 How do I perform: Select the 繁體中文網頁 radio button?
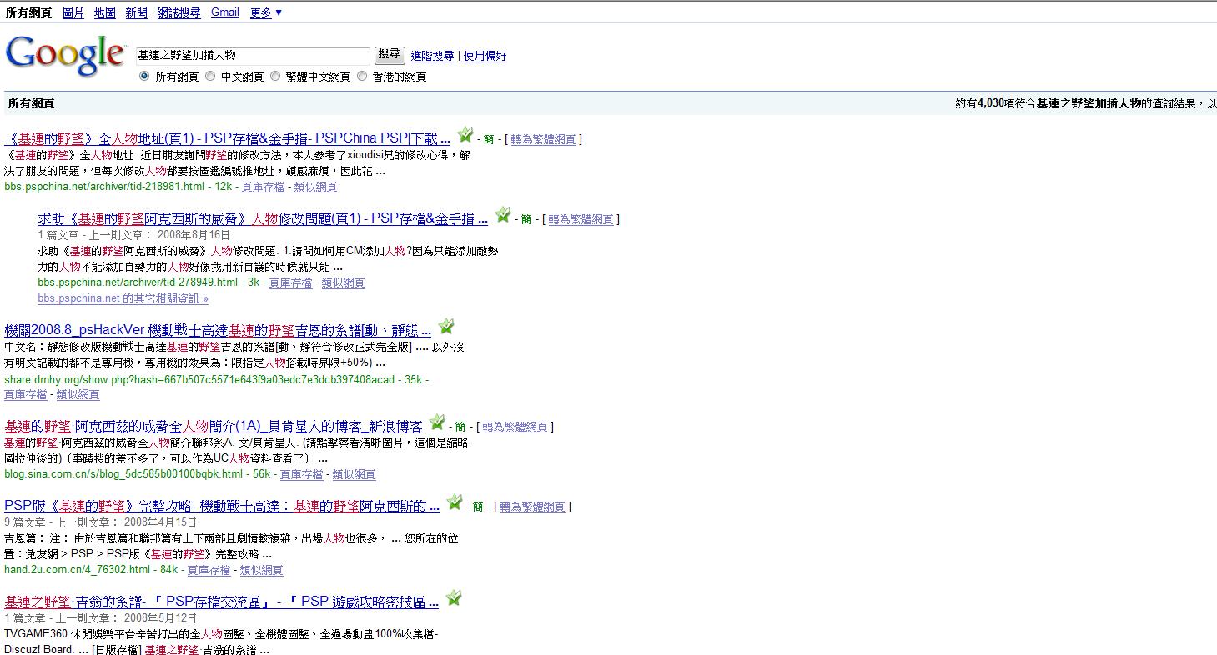tap(275, 76)
